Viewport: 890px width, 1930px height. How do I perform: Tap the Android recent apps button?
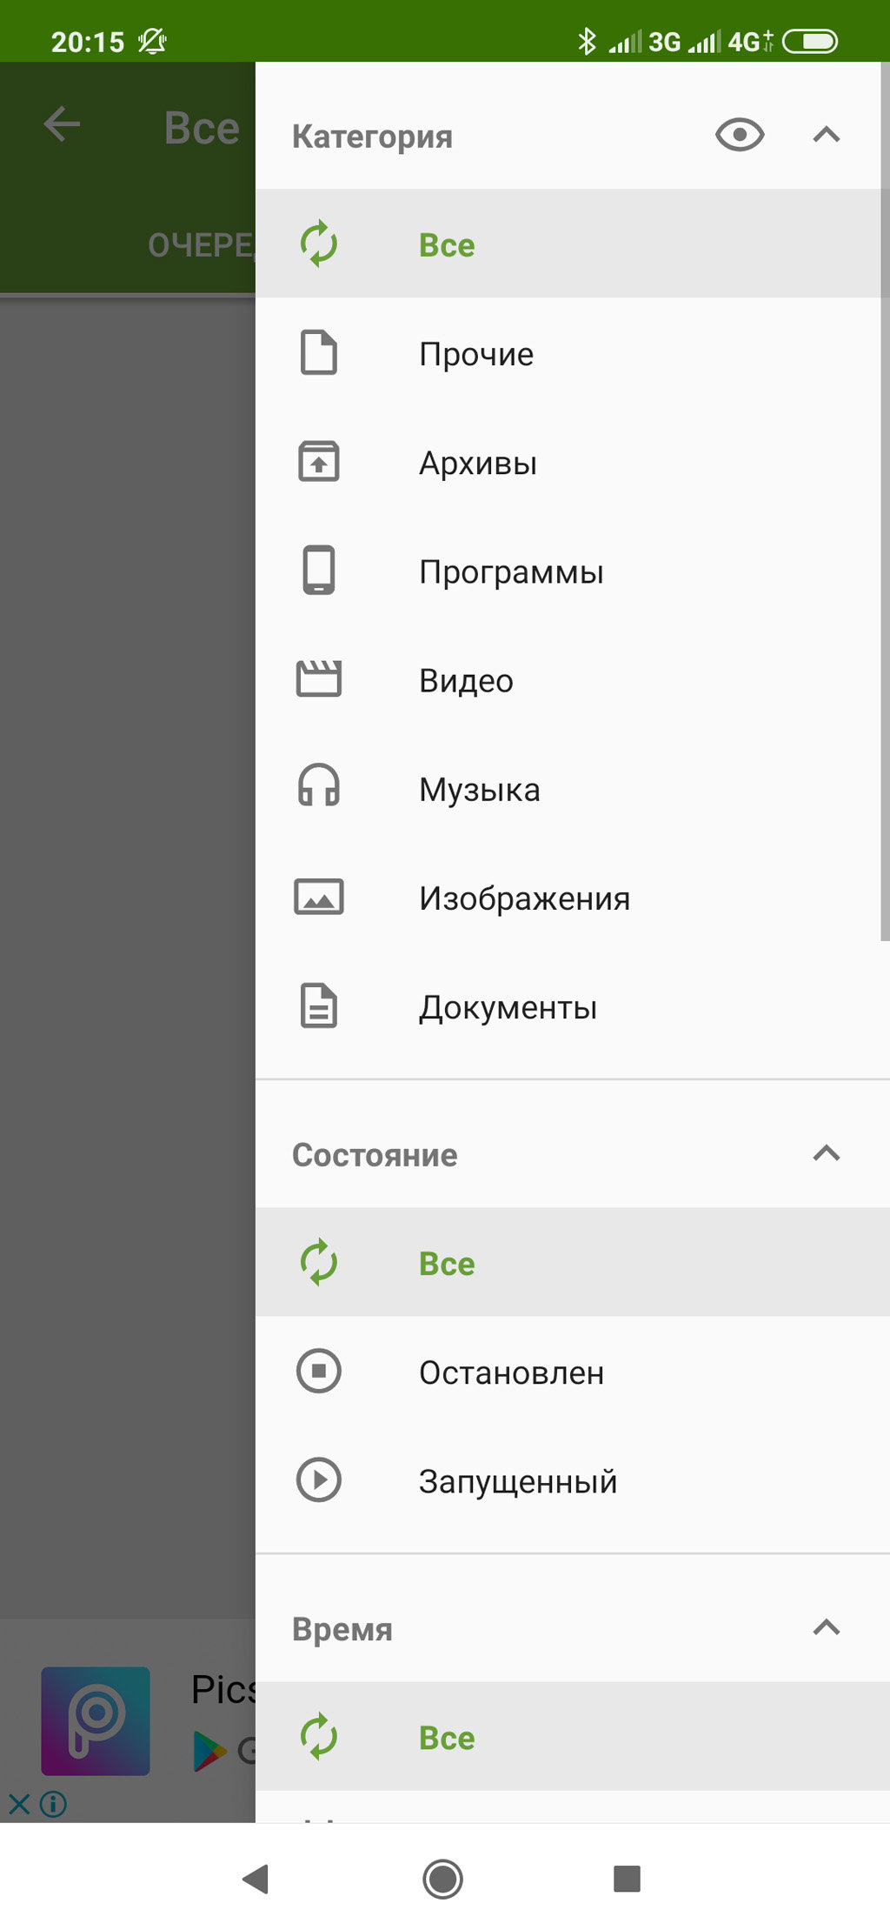627,1879
